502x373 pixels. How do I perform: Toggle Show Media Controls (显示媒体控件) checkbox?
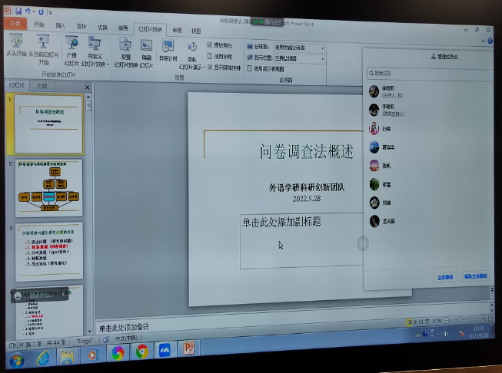coord(210,67)
